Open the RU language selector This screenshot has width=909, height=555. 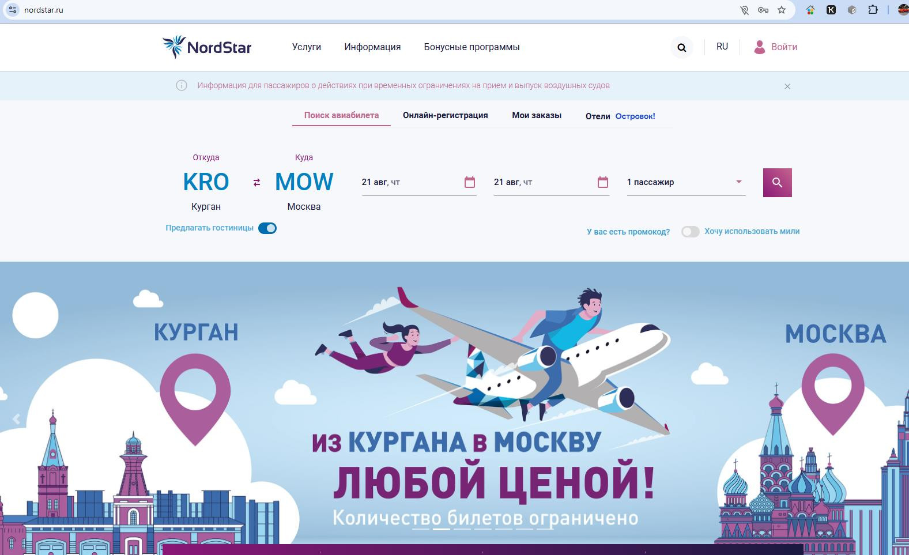point(722,47)
